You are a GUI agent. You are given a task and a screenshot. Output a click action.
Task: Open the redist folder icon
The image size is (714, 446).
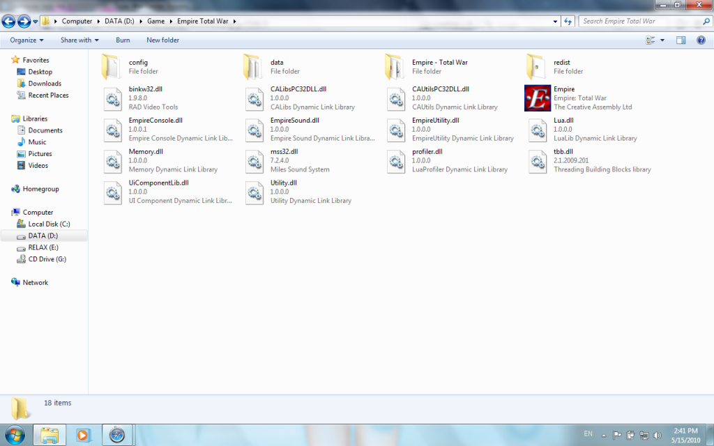pyautogui.click(x=537, y=67)
